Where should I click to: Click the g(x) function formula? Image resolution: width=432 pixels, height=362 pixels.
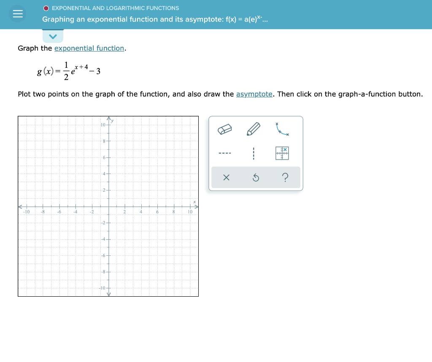click(x=69, y=71)
